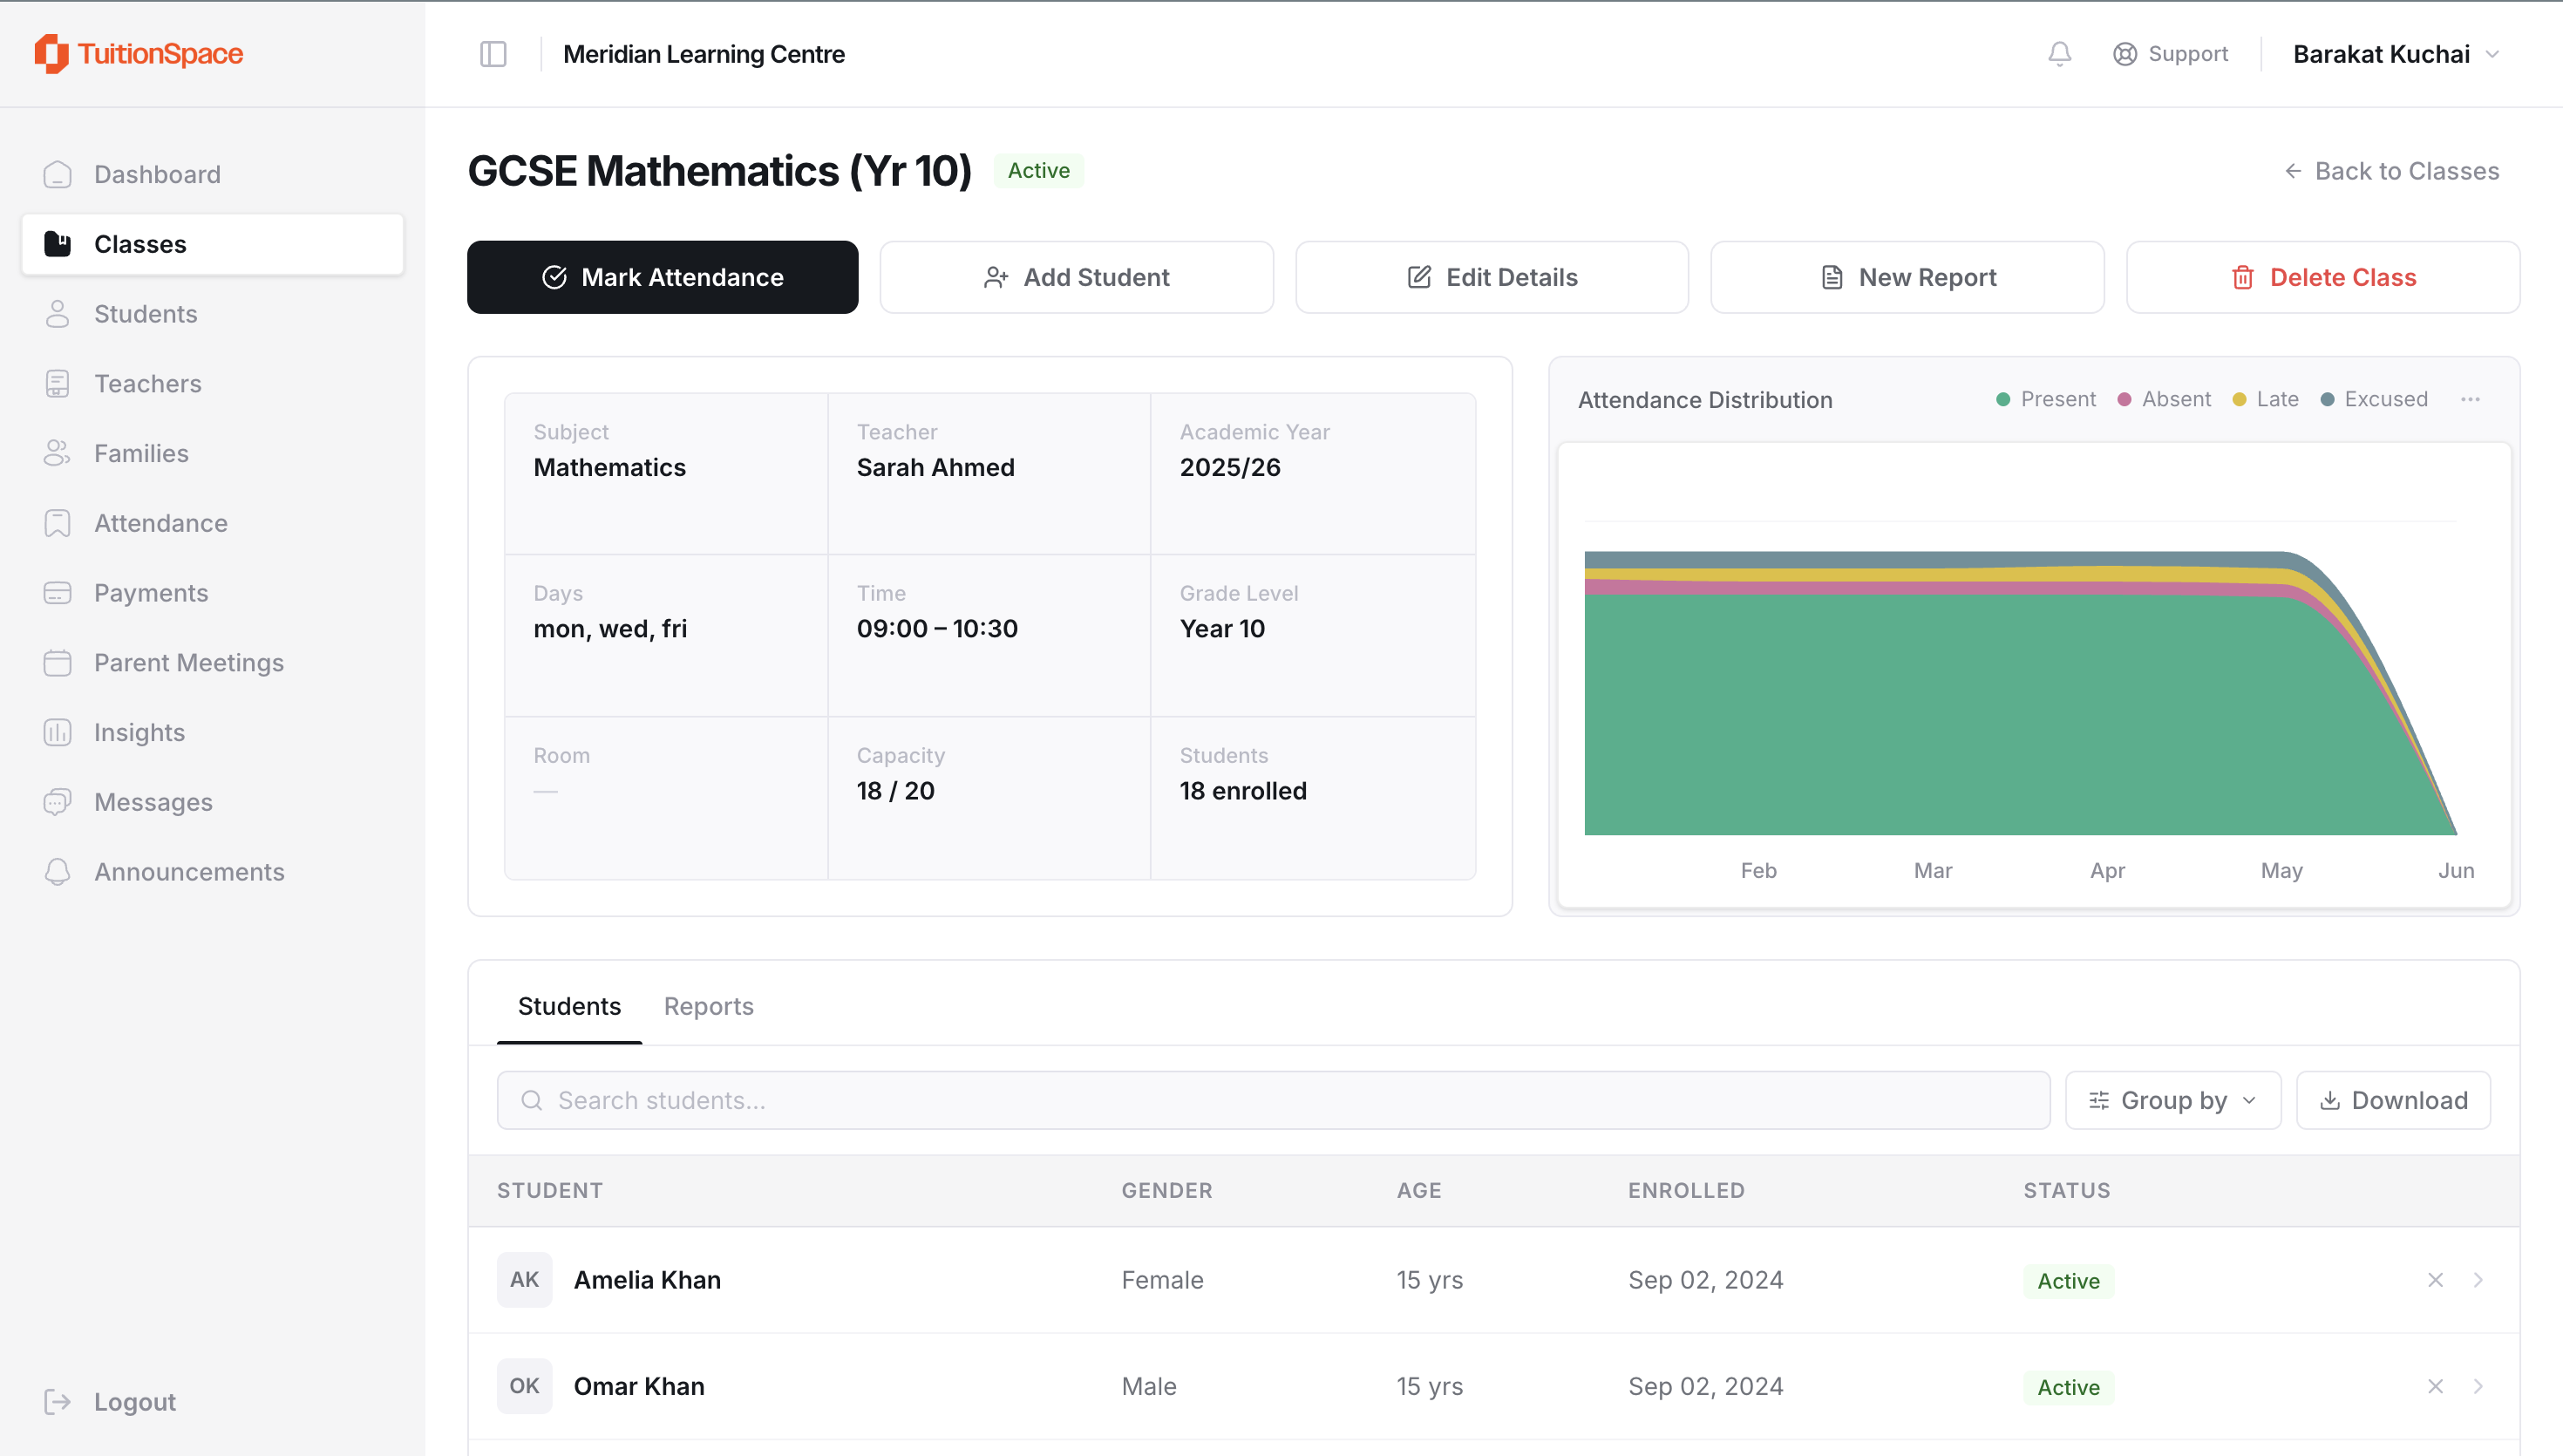Expand the Barakat Kuchai user menu
The width and height of the screenshot is (2563, 1456).
click(x=2396, y=54)
